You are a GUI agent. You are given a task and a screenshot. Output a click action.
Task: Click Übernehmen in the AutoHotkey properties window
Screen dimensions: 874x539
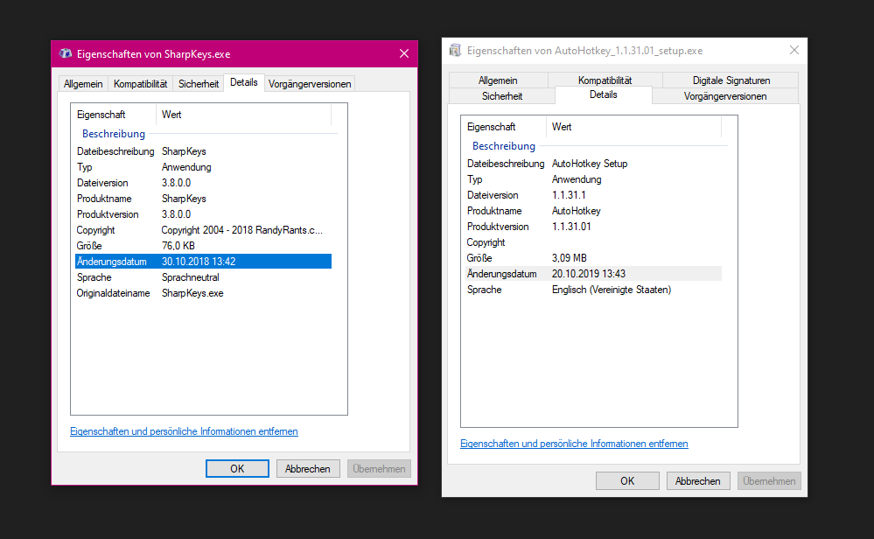click(x=769, y=481)
